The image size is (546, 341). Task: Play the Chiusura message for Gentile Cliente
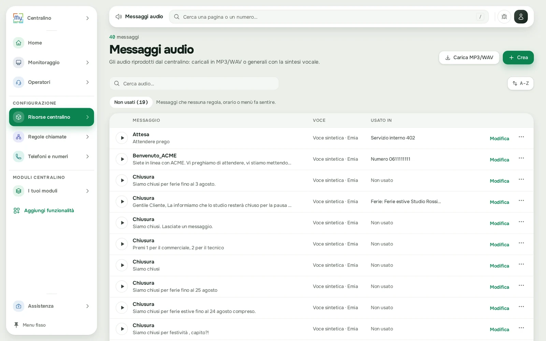click(x=122, y=202)
